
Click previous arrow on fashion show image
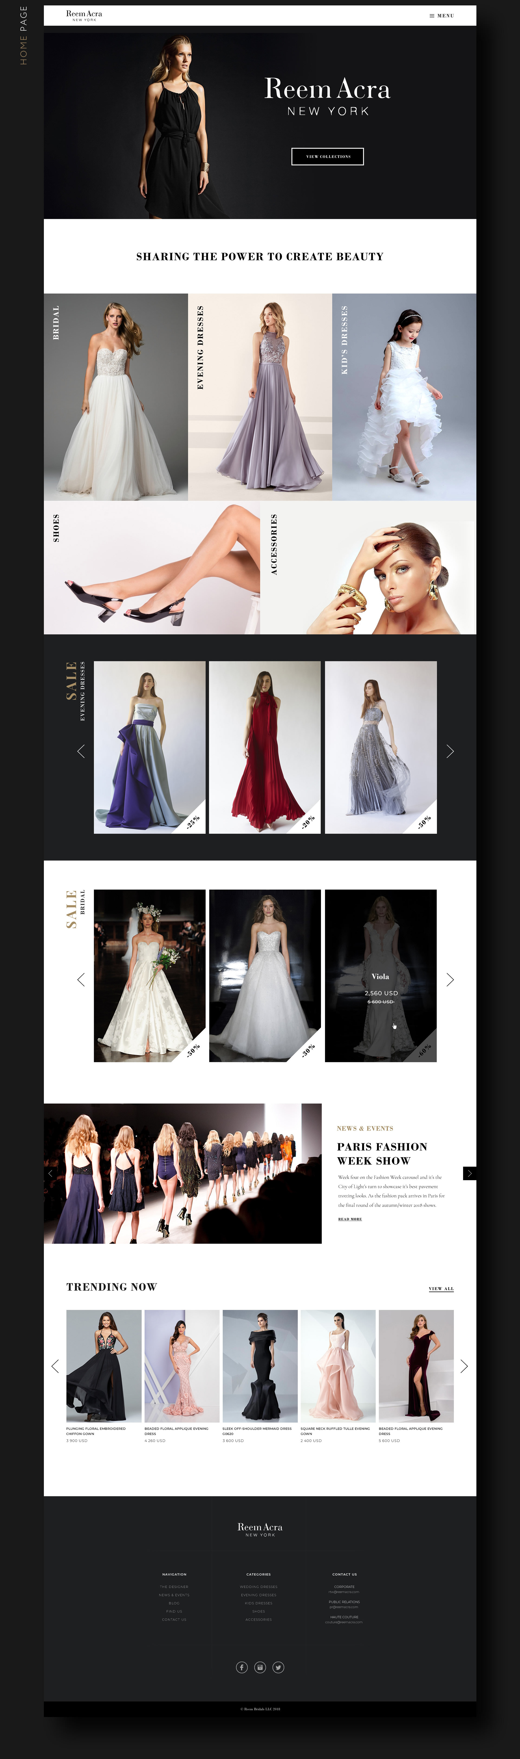(50, 1173)
